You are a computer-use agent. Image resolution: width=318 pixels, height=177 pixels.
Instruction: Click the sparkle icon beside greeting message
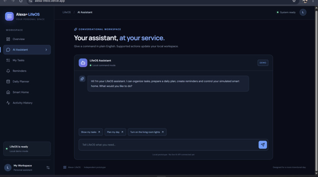click(x=82, y=79)
